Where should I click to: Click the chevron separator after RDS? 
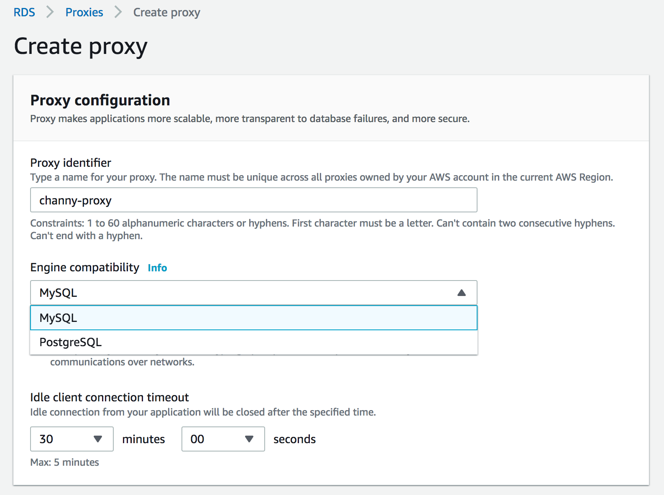click(50, 13)
